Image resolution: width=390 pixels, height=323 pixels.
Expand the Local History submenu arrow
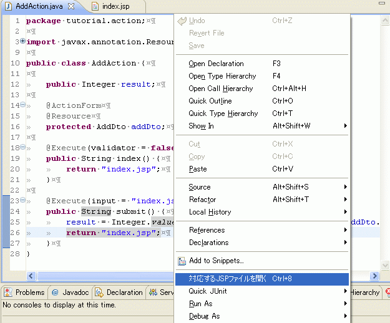[346, 211]
